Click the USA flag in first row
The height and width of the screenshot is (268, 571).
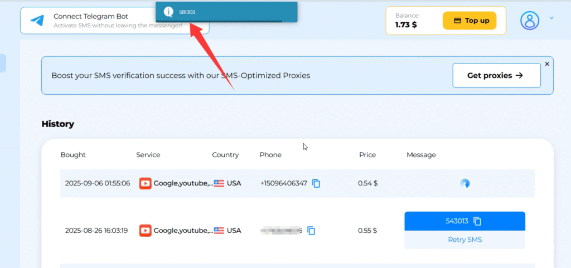click(219, 183)
